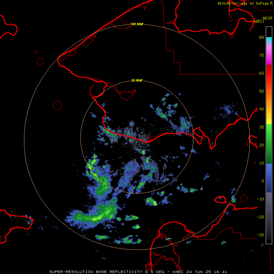This screenshot has width=274, height=274.
Task: Click the blue band of the color bar
Action: [x=269, y=178]
